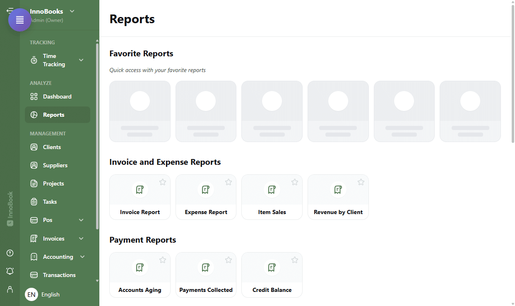Open the notifications bell icon
The image size is (515, 306).
10,271
